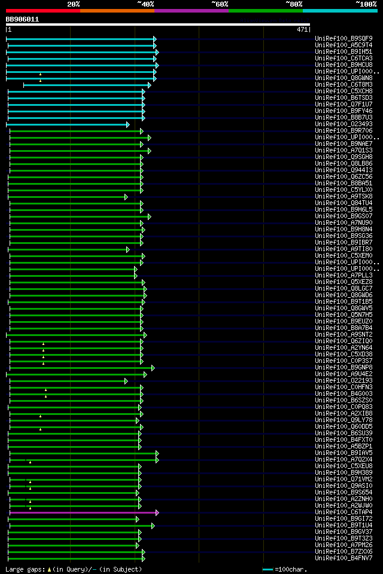This screenshot has width=383, height=574.
Task: Select the UniRef100_Q8LGC7 label
Action: [344, 289]
